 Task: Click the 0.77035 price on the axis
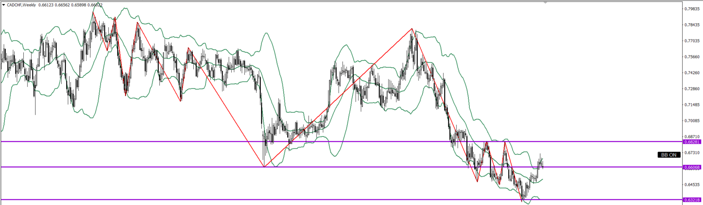pos(692,41)
